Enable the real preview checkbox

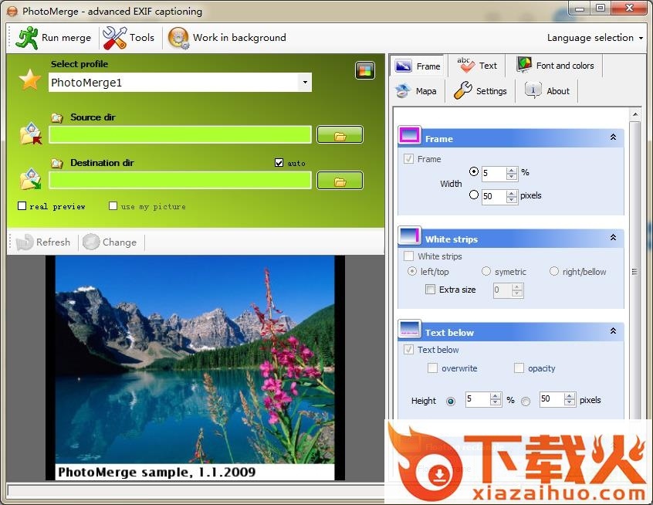pos(22,206)
